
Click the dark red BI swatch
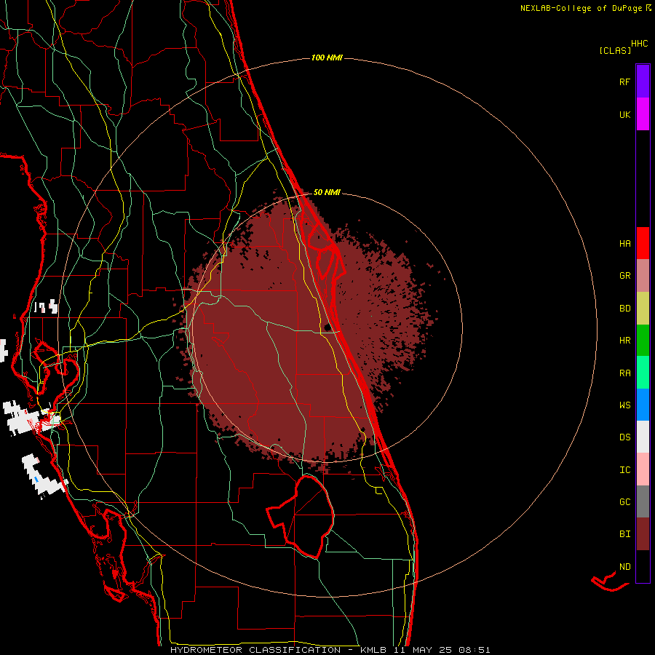tap(643, 534)
